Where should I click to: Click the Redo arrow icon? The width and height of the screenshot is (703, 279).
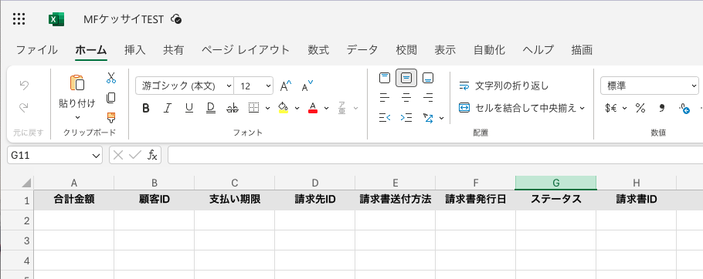click(24, 107)
